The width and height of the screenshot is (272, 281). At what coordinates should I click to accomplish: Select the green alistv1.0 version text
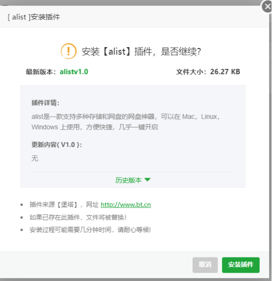[74, 72]
